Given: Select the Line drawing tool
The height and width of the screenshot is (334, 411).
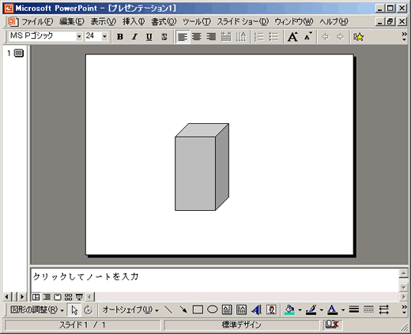Looking at the screenshot, I should tap(168, 310).
